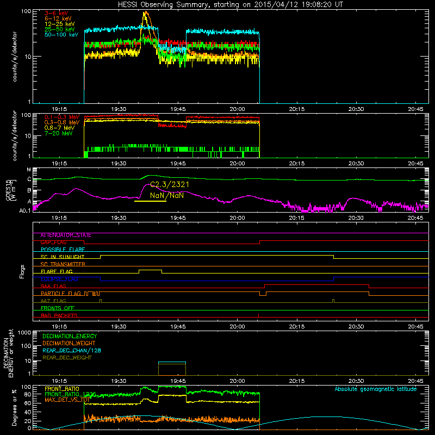Viewport: 435px width, 435px height.
Task: Click the BAD_PACKETS flag label
Action: coord(59,315)
